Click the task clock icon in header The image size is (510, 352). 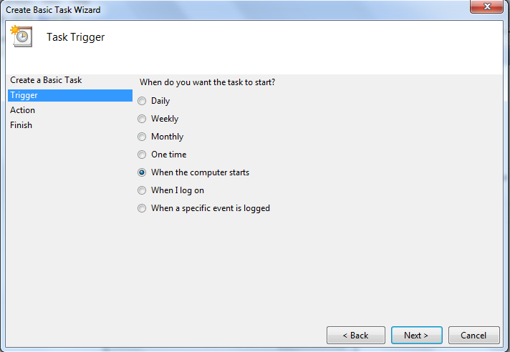click(21, 36)
